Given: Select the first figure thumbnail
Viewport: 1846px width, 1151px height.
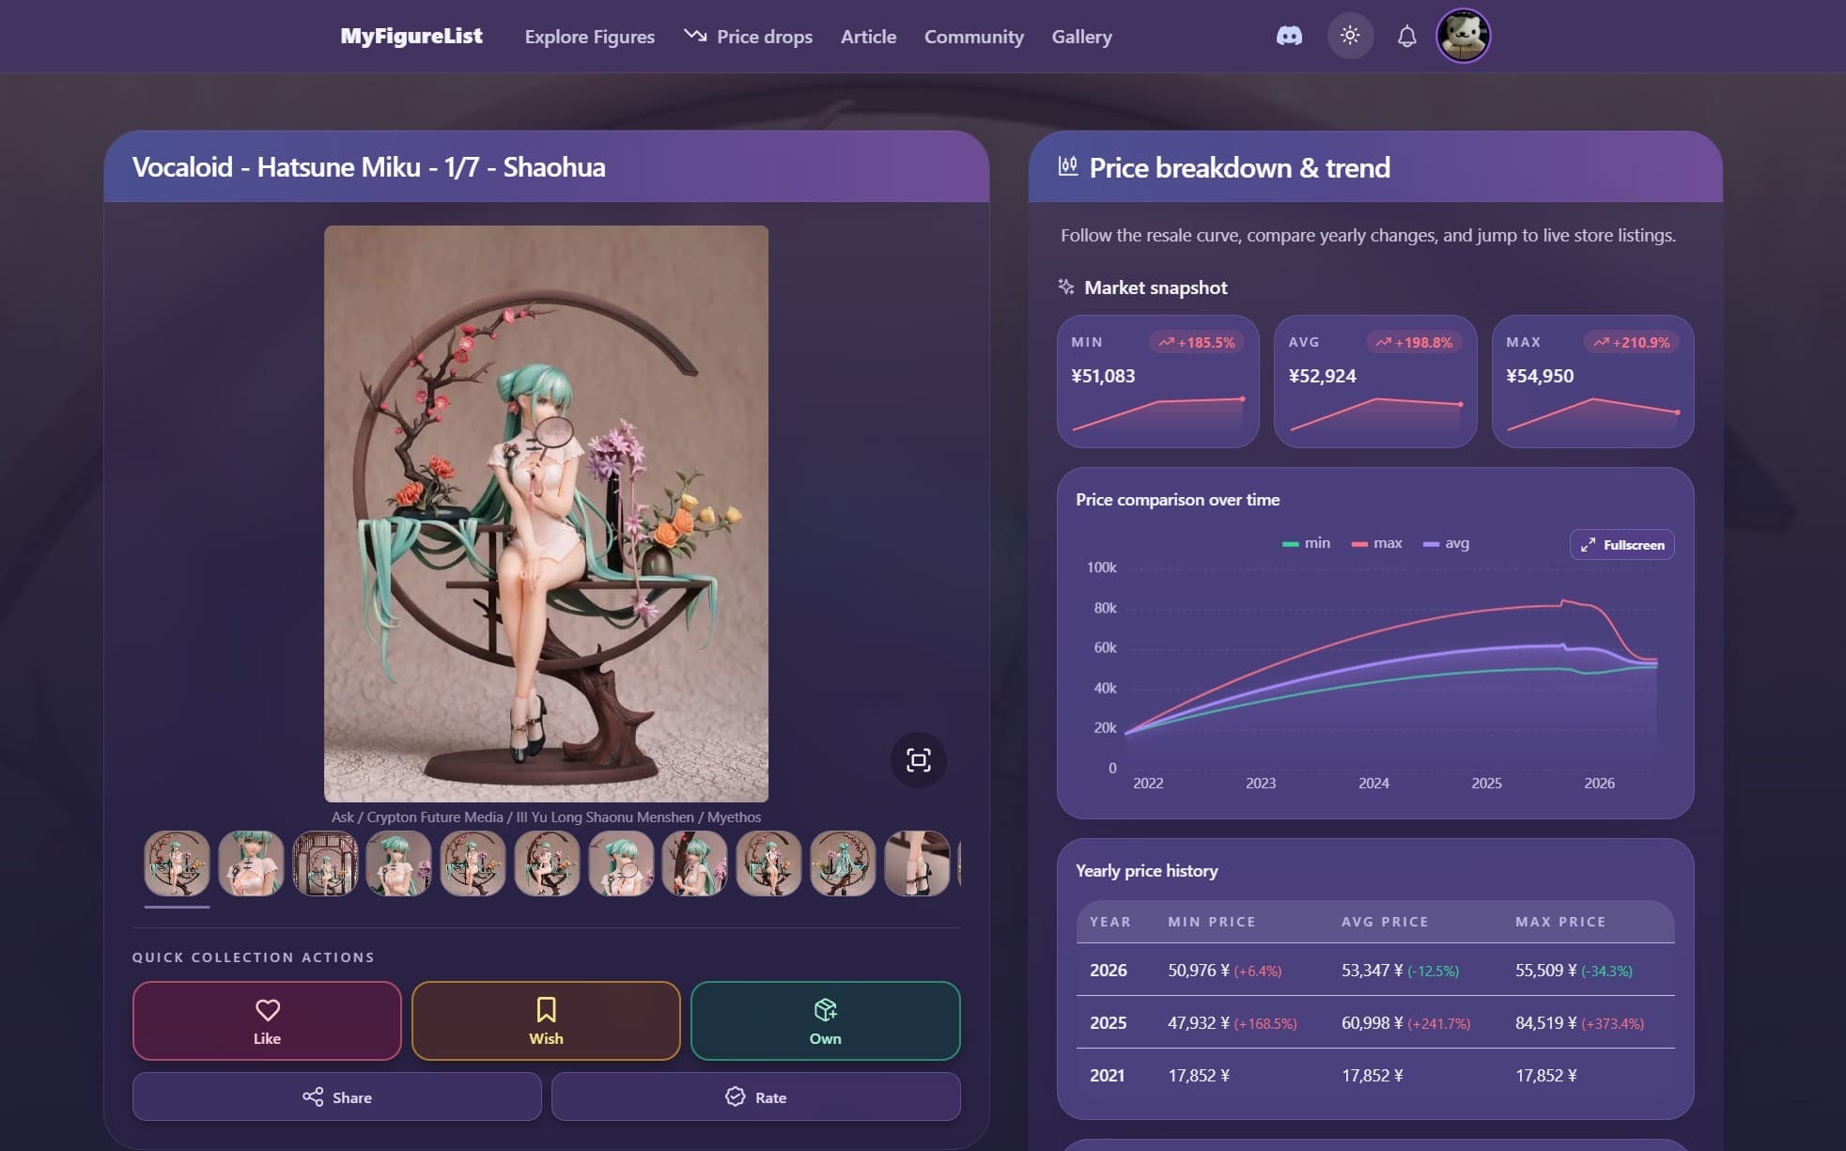Looking at the screenshot, I should 177,863.
